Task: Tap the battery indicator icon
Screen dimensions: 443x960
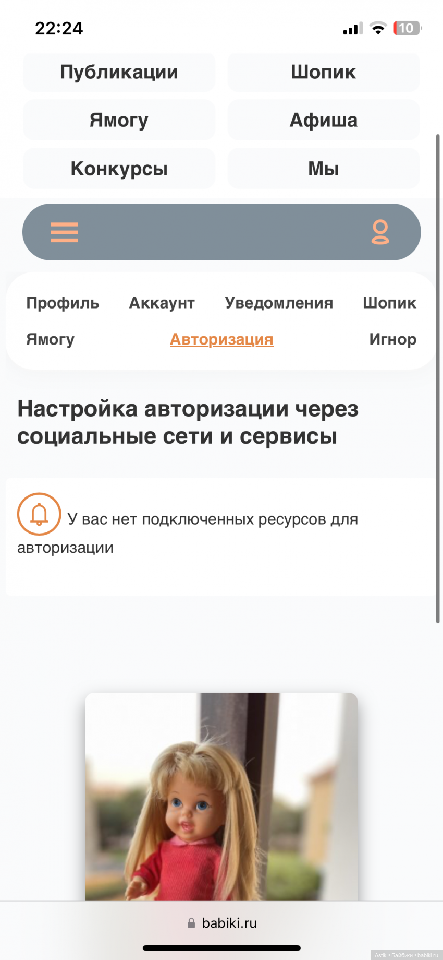Action: 407,28
